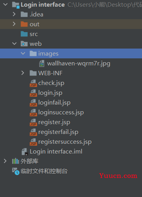Screen dimensions: 142x197
Task: Open register.jsp file
Action: tap(54, 122)
